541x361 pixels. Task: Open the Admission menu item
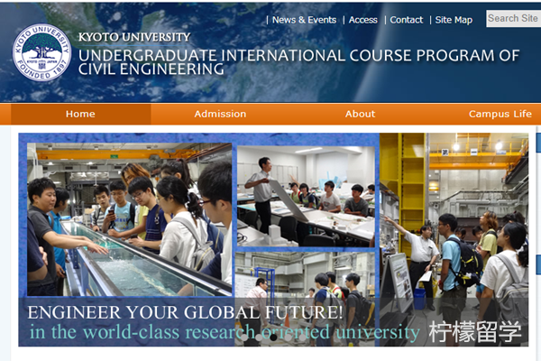coord(220,114)
